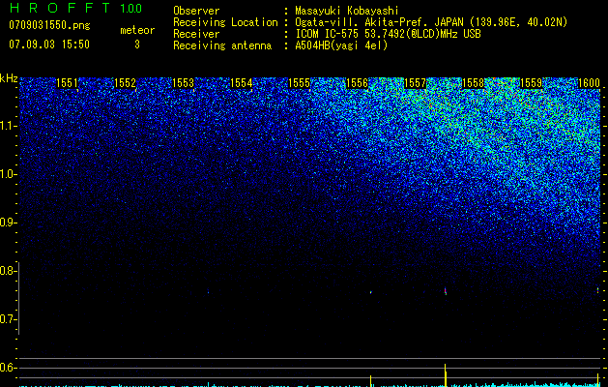Click the 1551 time marker
608x387 pixels.
67,83
